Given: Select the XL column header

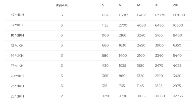Looking at the screenshot, I should (157, 5).
